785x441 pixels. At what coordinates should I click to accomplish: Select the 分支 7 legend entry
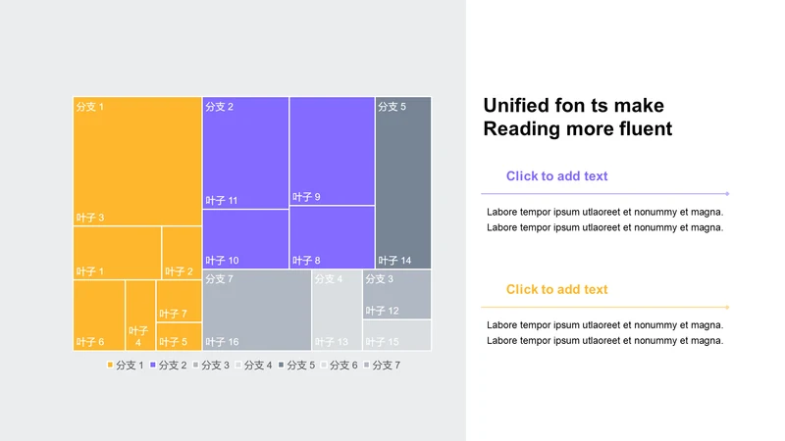click(382, 366)
